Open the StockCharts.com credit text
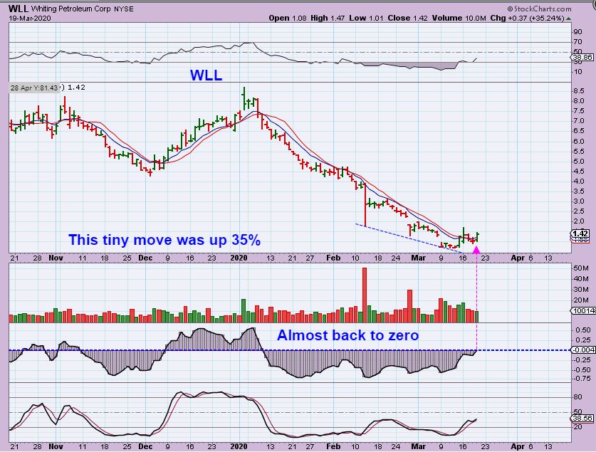 pos(539,9)
